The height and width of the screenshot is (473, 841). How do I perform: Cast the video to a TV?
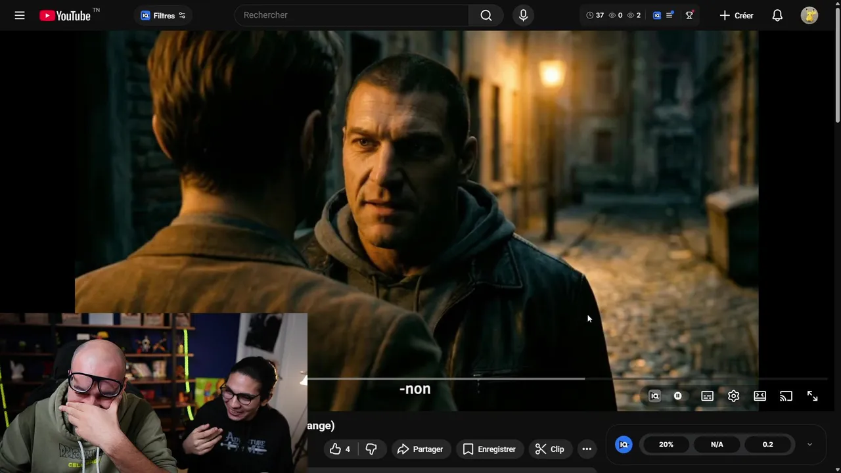coord(786,396)
